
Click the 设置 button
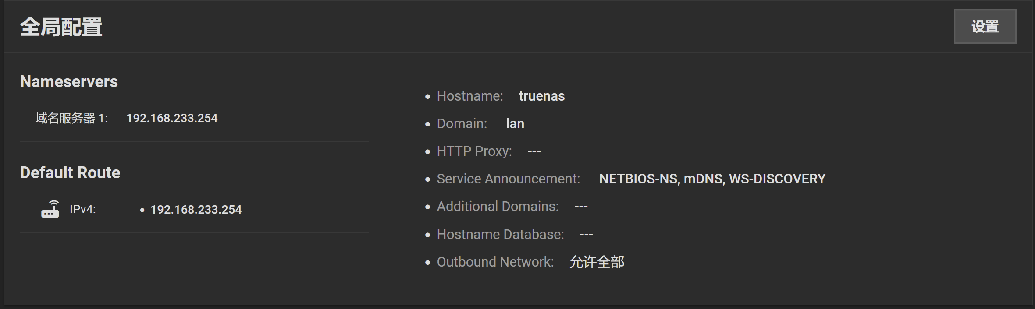click(x=985, y=26)
